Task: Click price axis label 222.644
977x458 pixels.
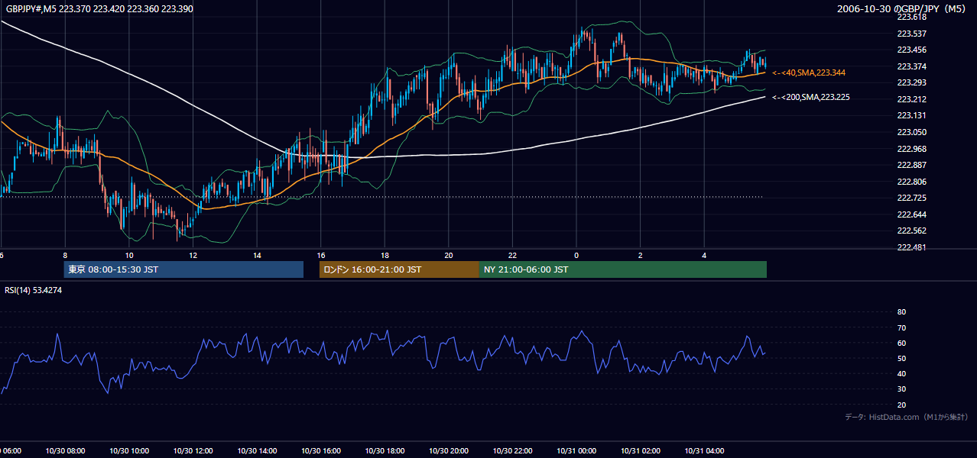Action: [x=911, y=214]
